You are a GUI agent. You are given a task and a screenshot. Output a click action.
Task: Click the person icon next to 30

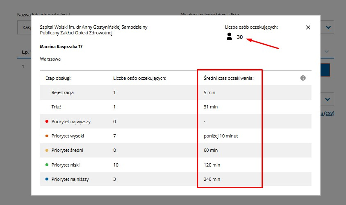(229, 36)
